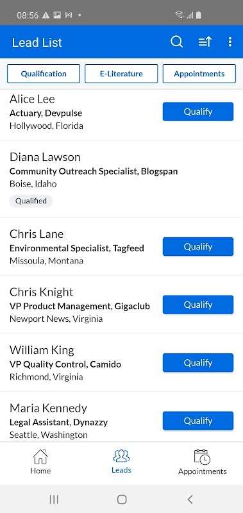Tap the Qualified status chip
Screen dimensions: 243x513
pos(31,201)
